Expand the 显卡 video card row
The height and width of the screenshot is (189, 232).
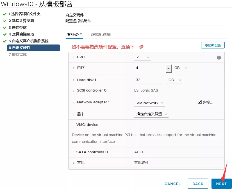[x=74, y=114]
